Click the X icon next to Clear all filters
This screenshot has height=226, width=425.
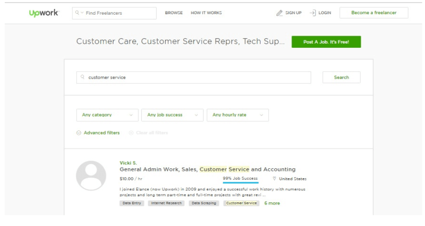131,133
